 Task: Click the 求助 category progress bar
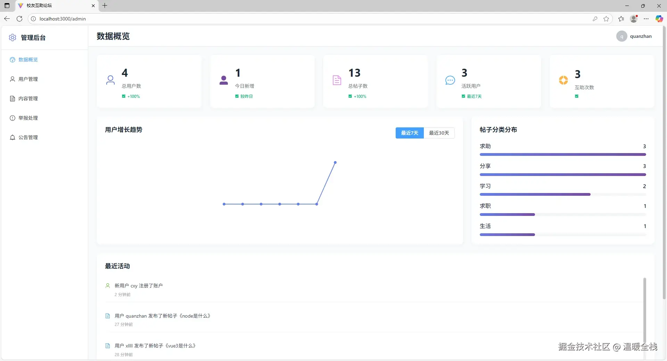click(562, 154)
